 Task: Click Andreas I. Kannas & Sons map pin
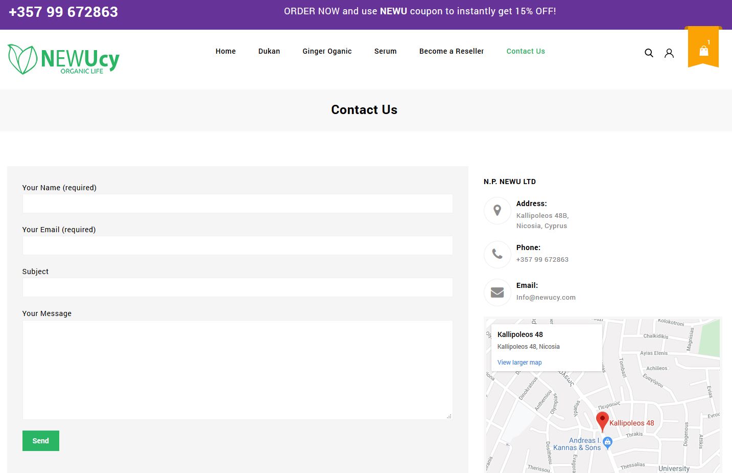point(607,442)
